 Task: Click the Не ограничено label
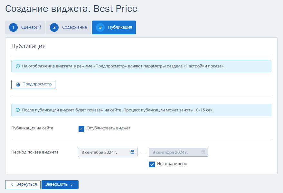coord(172,164)
